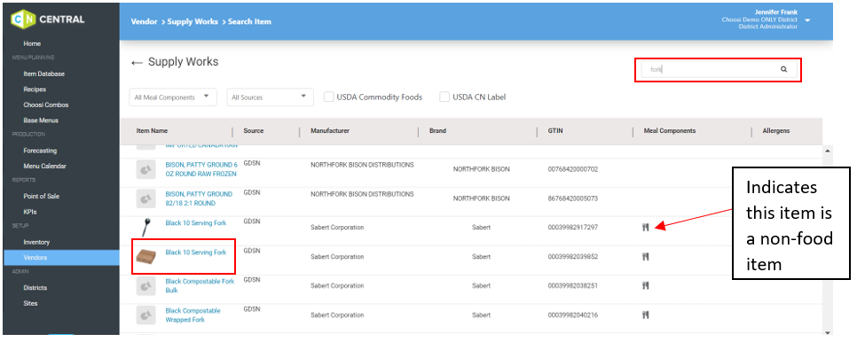
Task: Click the search magnifier icon
Action: pyautogui.click(x=783, y=69)
